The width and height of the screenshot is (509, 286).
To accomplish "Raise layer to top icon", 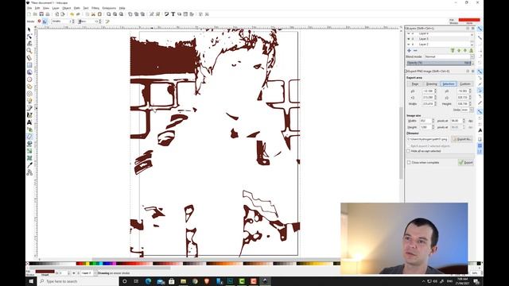I will click(453, 51).
